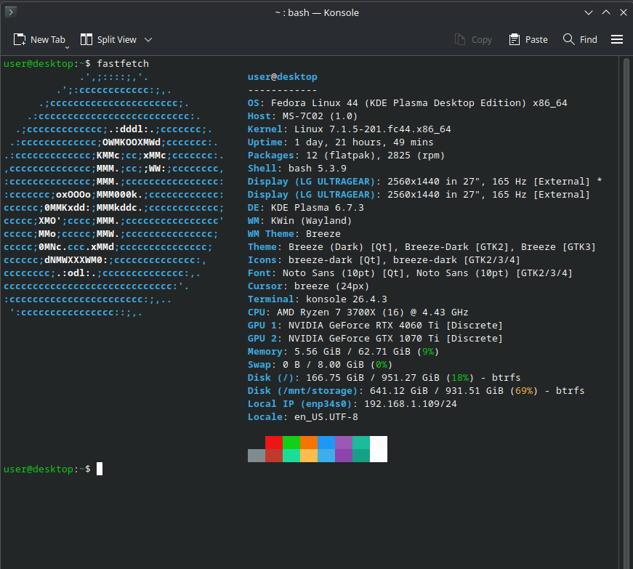Viewport: 633px width, 569px height.
Task: Click the 'bash 5.3.9' shell value
Action: point(318,169)
